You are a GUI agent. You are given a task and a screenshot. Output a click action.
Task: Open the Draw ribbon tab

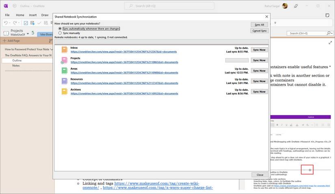point(45,15)
